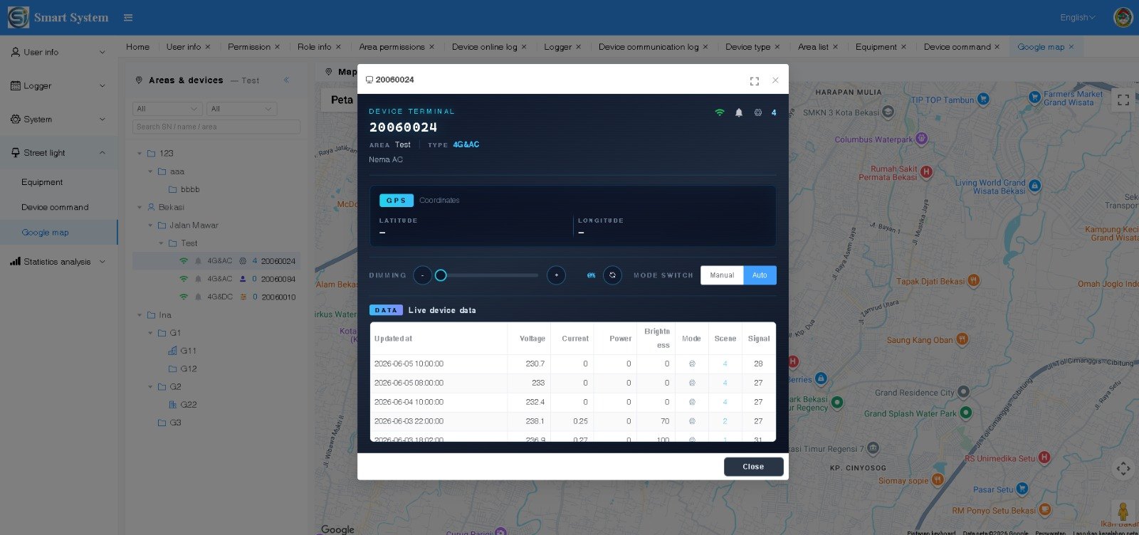
Task: Click the scene mode icon in dialog header
Action: pos(758,112)
